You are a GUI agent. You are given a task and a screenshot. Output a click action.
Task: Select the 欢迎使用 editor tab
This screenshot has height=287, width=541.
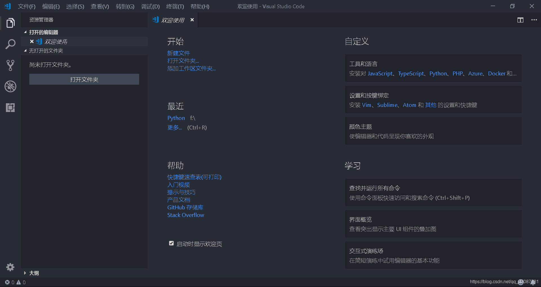173,20
